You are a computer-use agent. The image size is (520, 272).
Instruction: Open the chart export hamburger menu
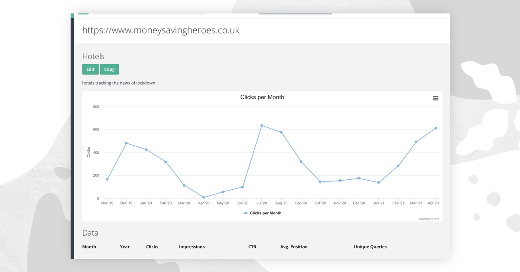pyautogui.click(x=435, y=98)
